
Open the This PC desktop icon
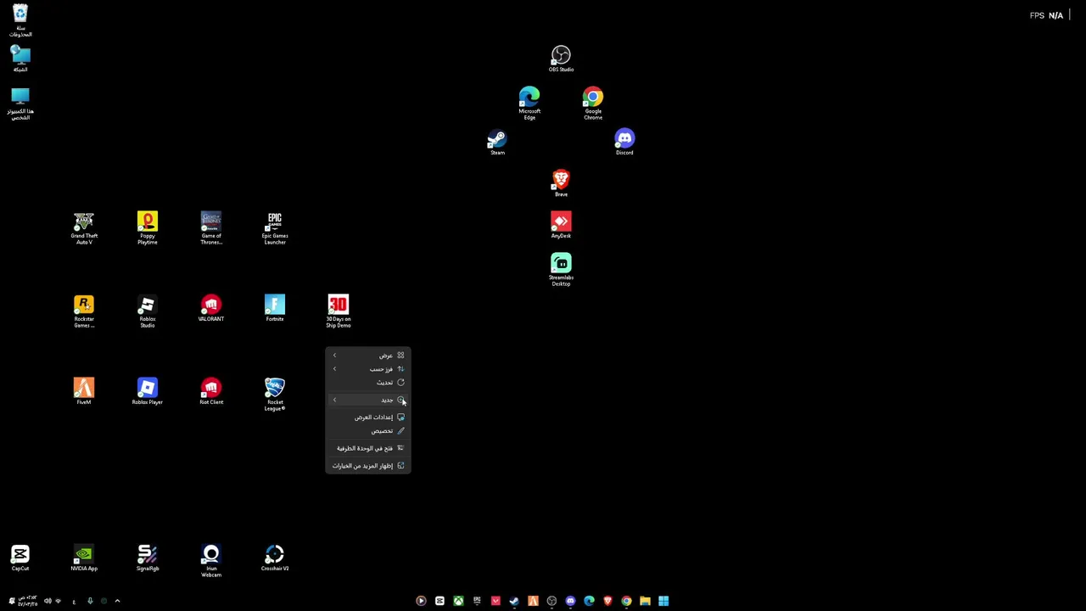pos(20,104)
